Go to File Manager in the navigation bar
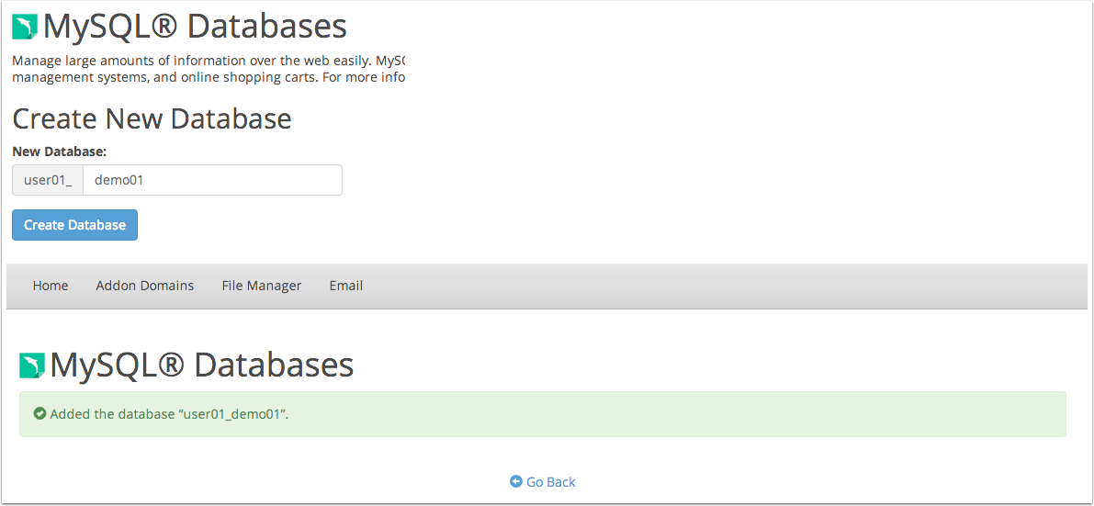The image size is (1094, 506). pyautogui.click(x=262, y=286)
